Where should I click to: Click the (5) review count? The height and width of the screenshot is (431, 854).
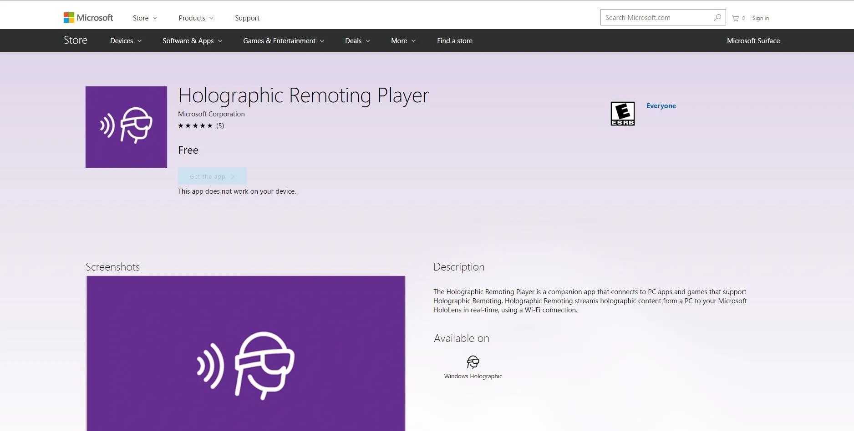click(220, 126)
